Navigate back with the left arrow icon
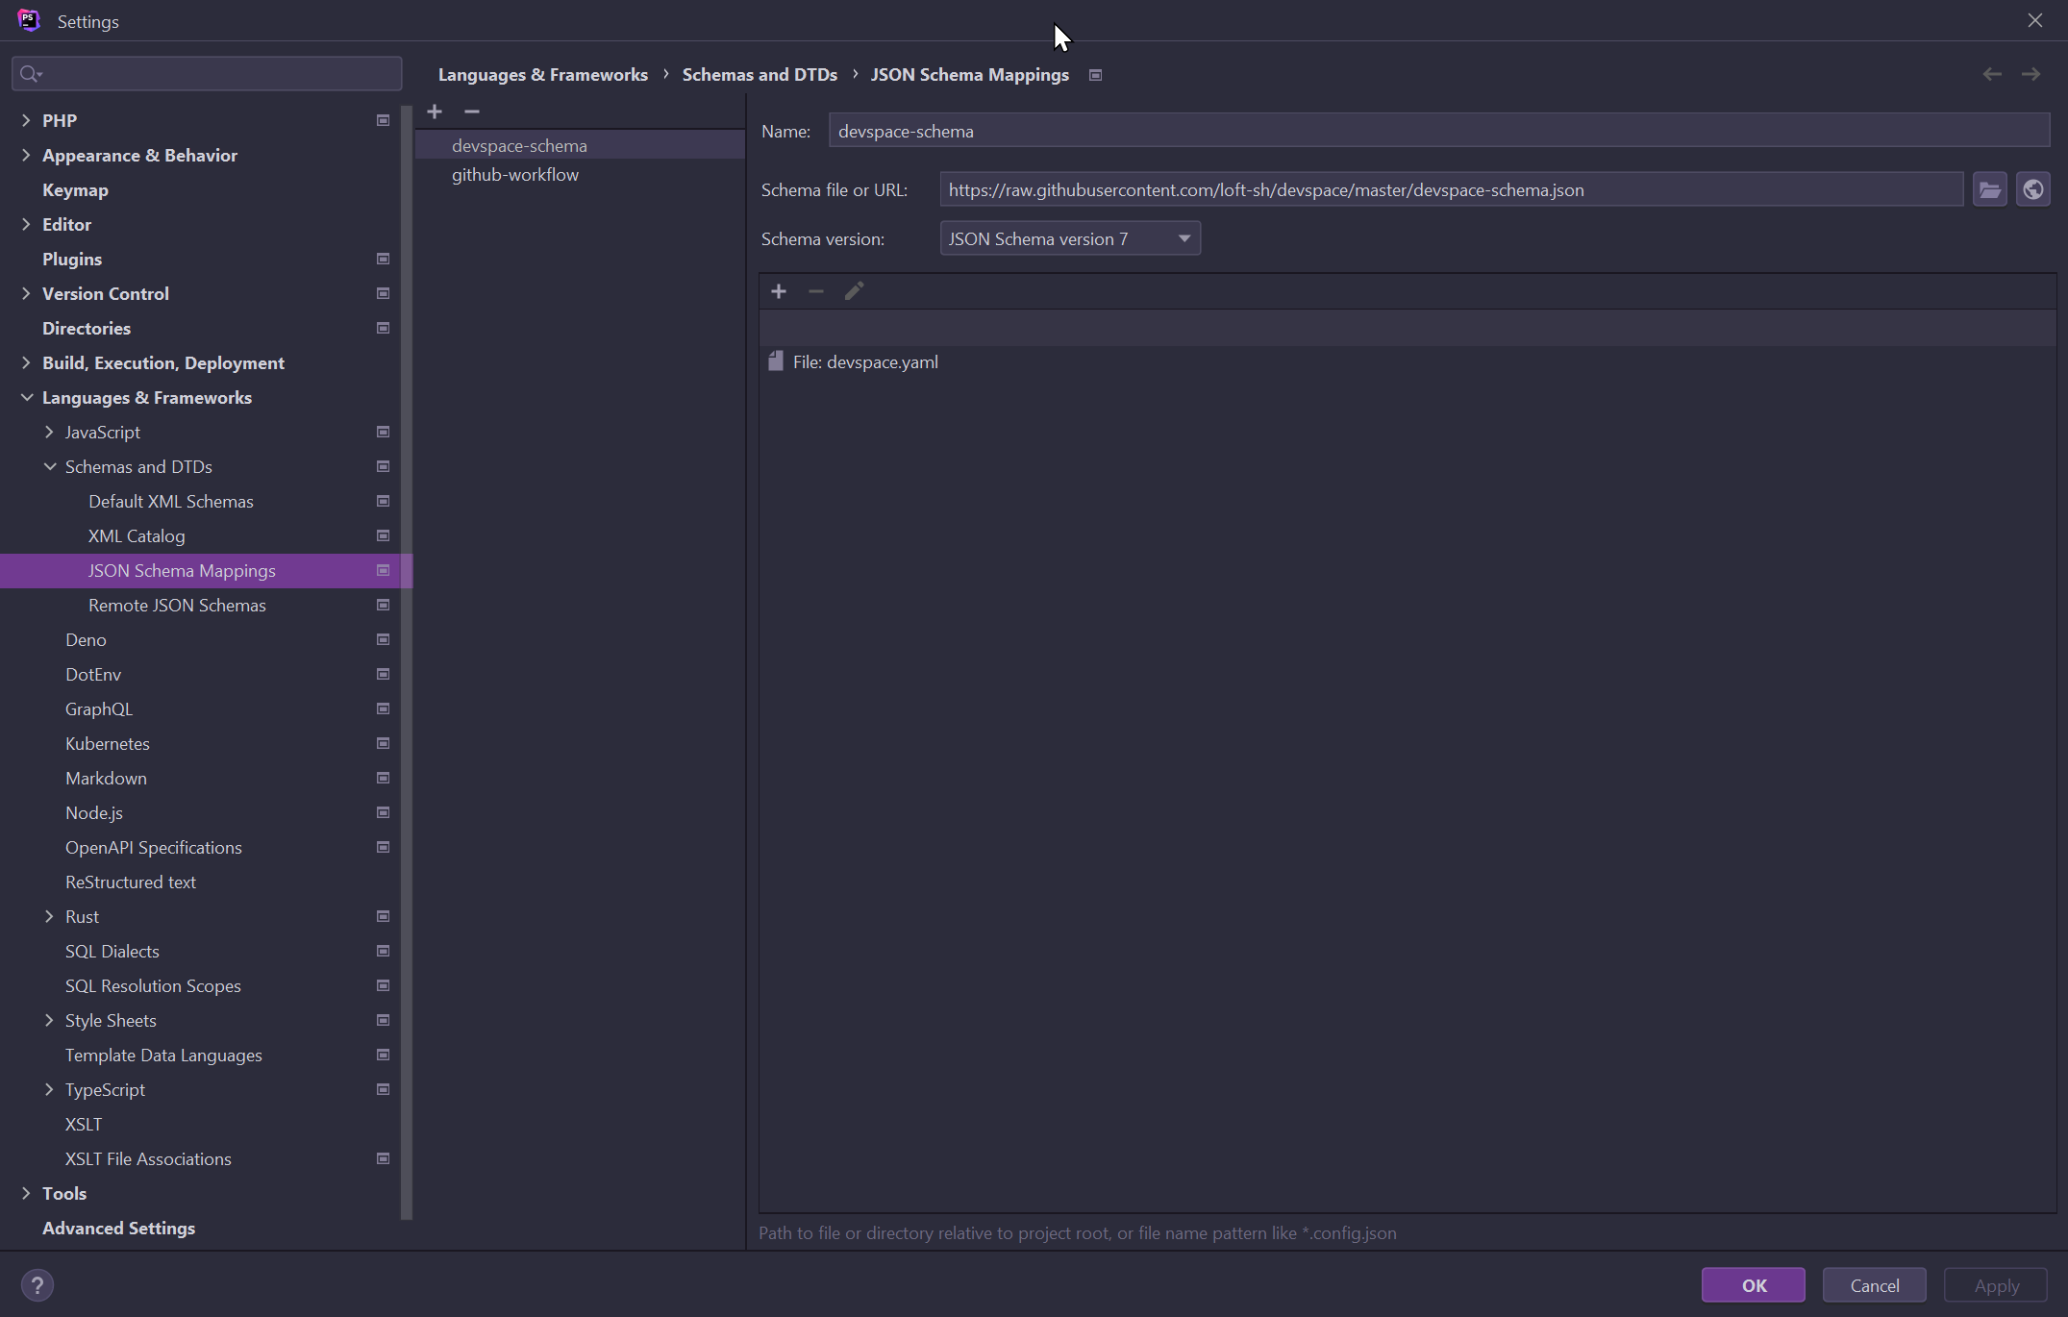This screenshot has width=2068, height=1317. (1991, 74)
